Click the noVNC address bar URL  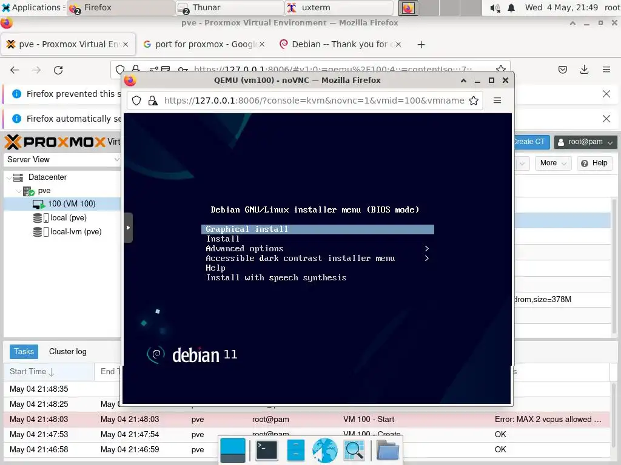tap(314, 101)
